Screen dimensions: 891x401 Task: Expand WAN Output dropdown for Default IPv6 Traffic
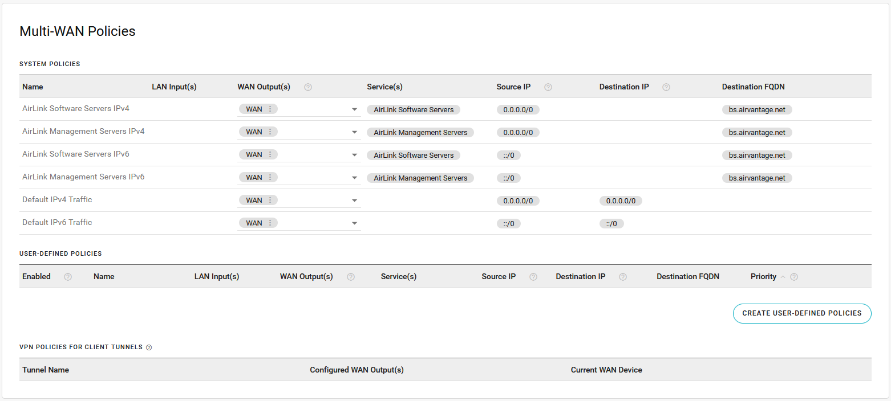click(354, 223)
